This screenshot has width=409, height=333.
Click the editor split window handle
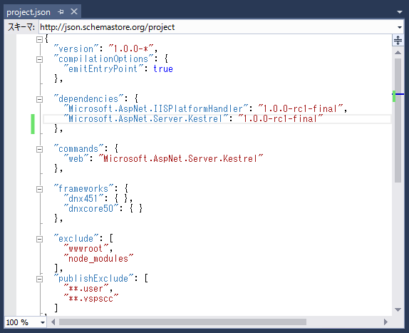pyautogui.click(x=398, y=41)
